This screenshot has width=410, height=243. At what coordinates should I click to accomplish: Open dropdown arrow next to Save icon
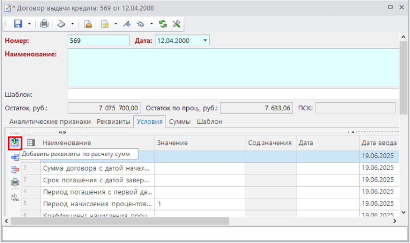pos(29,24)
